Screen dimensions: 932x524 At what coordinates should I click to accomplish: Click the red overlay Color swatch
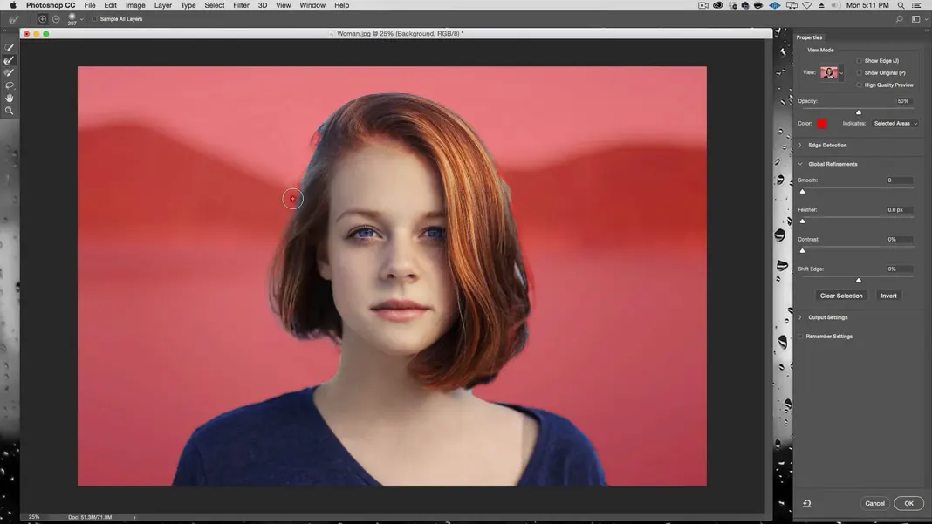click(x=821, y=124)
